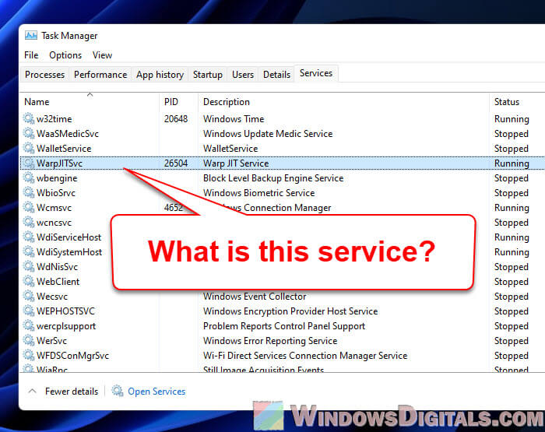
Task: Select the WdiSystemHost service name
Action: [x=69, y=252]
